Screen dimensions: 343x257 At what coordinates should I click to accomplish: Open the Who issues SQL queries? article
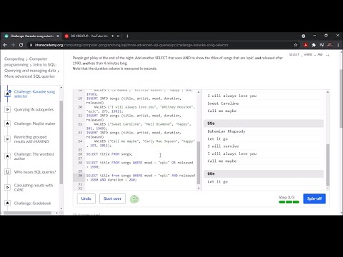pos(35,172)
